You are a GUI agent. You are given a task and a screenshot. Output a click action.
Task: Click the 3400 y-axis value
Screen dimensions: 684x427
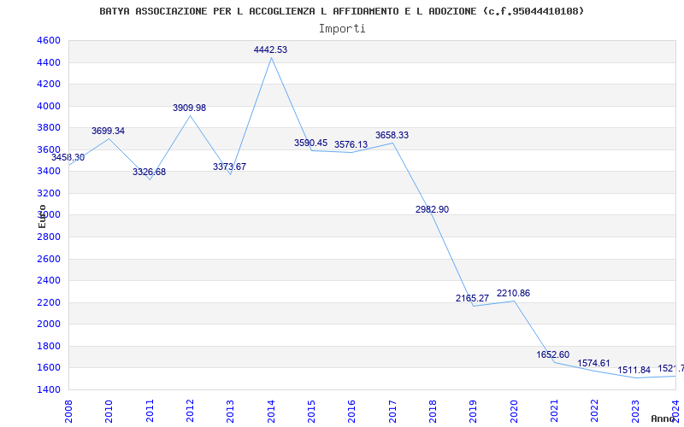tap(49, 172)
